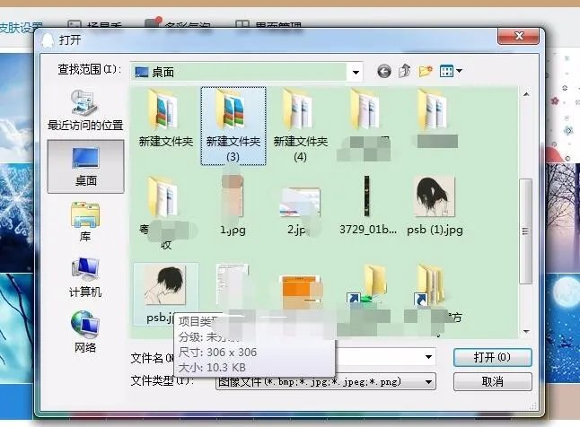Select the 1.jpg image file
The height and width of the screenshot is (427, 580).
tap(233, 205)
